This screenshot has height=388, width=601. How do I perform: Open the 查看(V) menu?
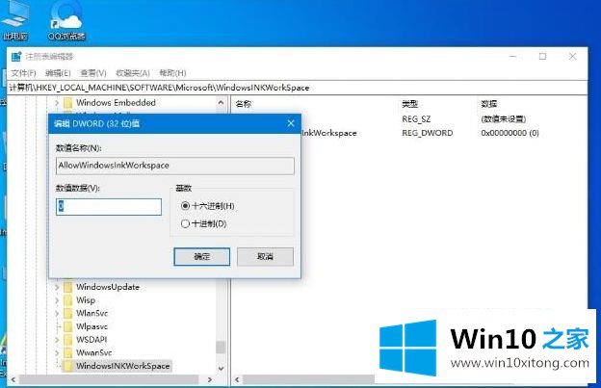[x=93, y=73]
